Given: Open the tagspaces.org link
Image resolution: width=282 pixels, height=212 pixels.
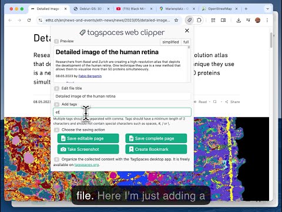Looking at the screenshot, I should pyautogui.click(x=86, y=165).
